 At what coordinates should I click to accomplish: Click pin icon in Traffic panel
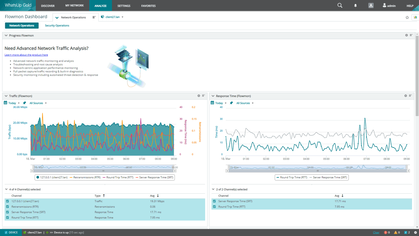point(24,103)
